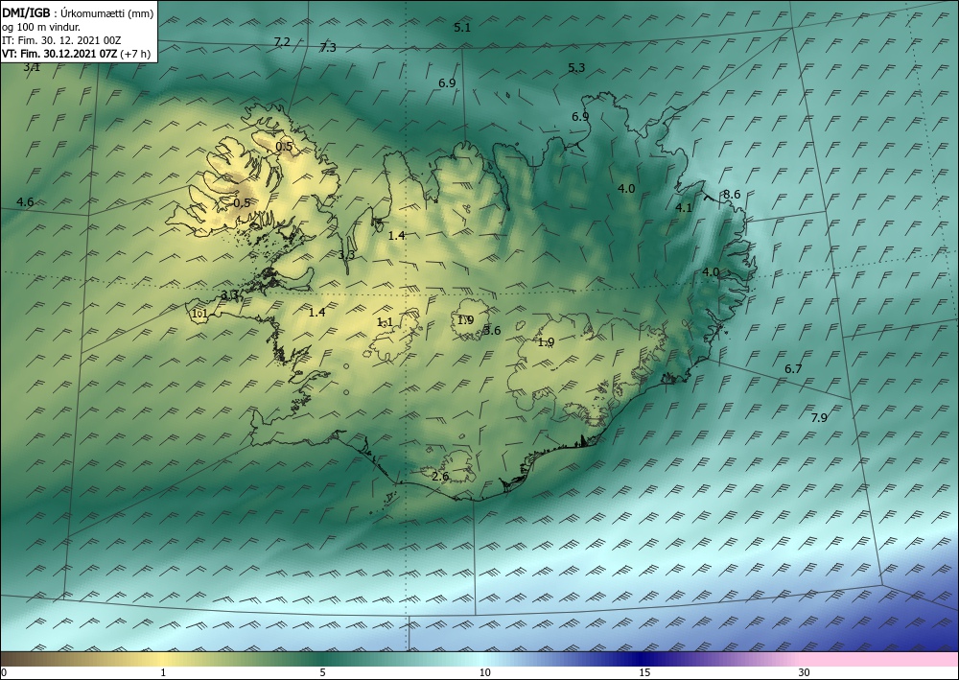Screen dimensions: 959x680
Task: Click the color scale tick label '30'
Action: [x=805, y=673]
